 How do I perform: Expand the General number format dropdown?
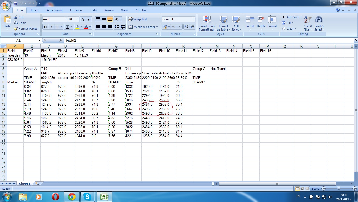pos(193,19)
